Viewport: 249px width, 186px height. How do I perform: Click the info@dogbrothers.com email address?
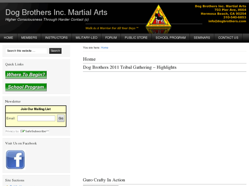click(x=227, y=21)
